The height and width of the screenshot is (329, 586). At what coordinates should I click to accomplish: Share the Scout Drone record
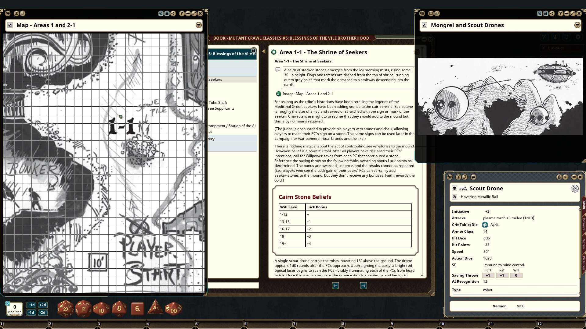pos(565,177)
